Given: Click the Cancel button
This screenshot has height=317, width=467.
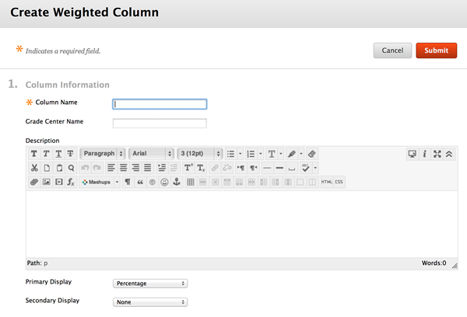Looking at the screenshot, I should coord(392,51).
